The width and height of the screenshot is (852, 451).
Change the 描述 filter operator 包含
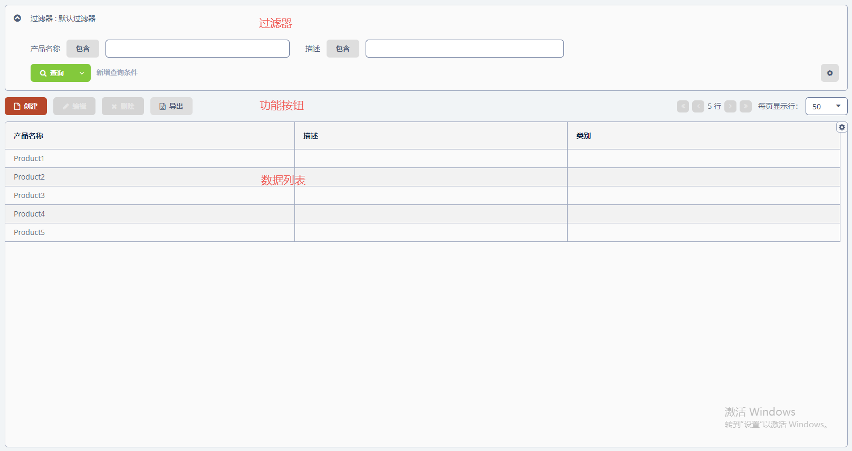click(342, 49)
